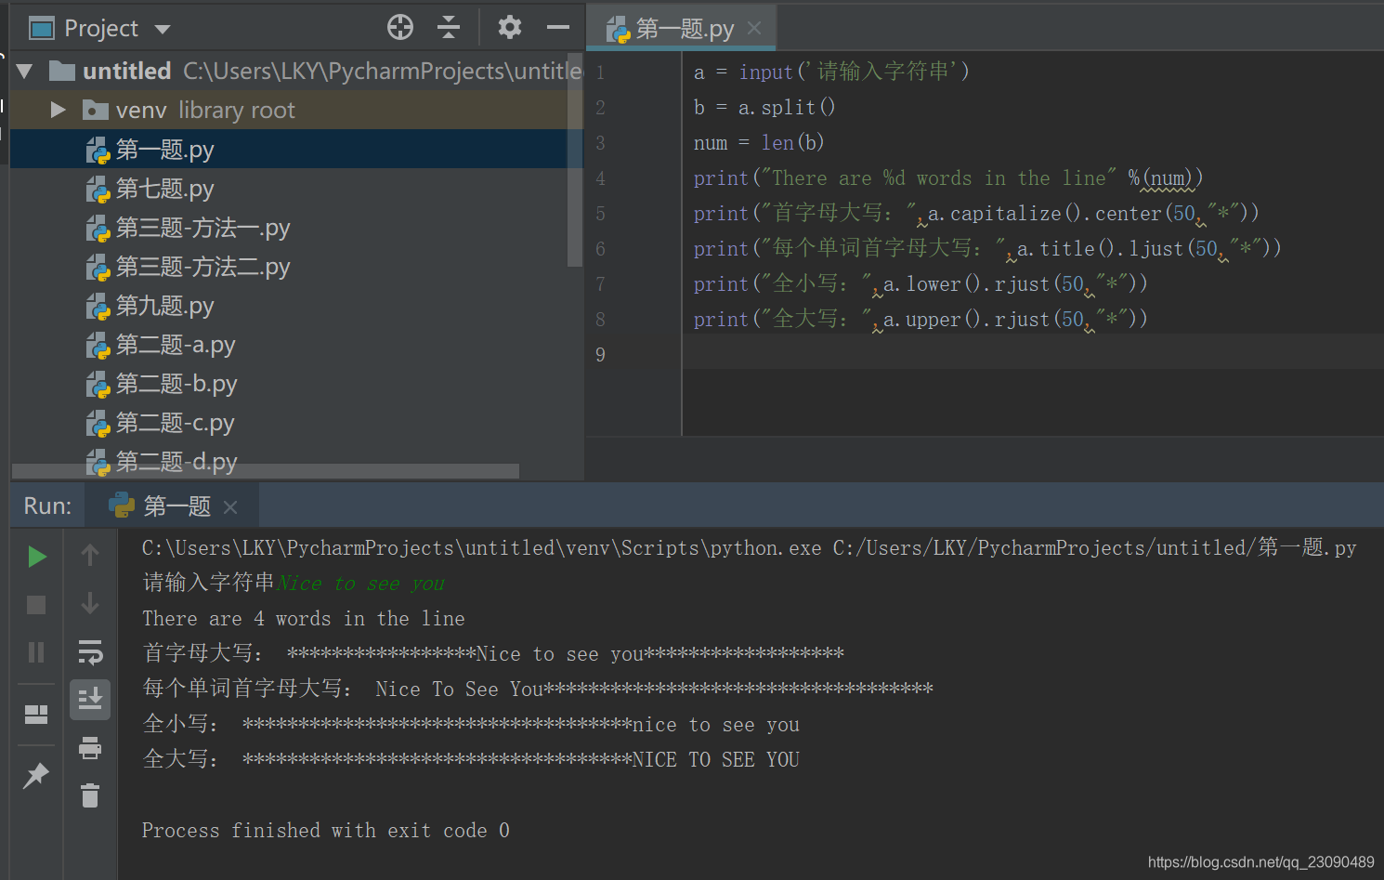The image size is (1384, 880).
Task: Click the typed input 'Nice to see you'
Action: tap(361, 584)
